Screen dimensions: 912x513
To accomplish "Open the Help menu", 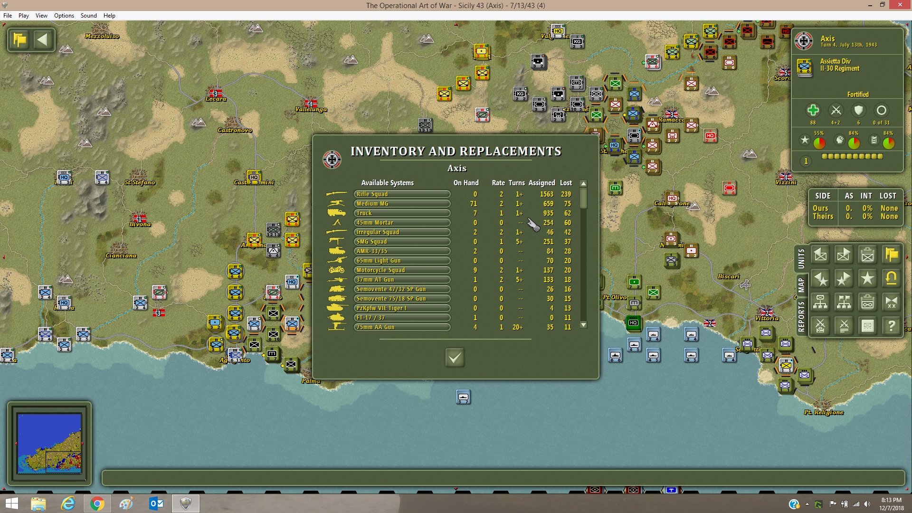I will pyautogui.click(x=109, y=15).
